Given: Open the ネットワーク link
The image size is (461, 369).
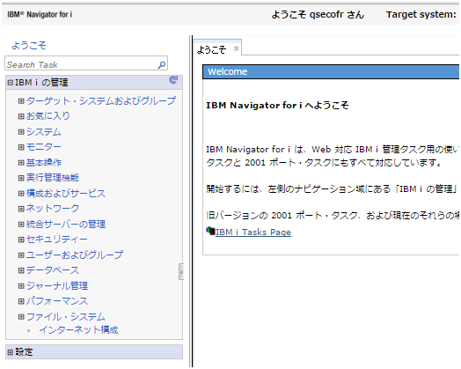Looking at the screenshot, I should [53, 209].
